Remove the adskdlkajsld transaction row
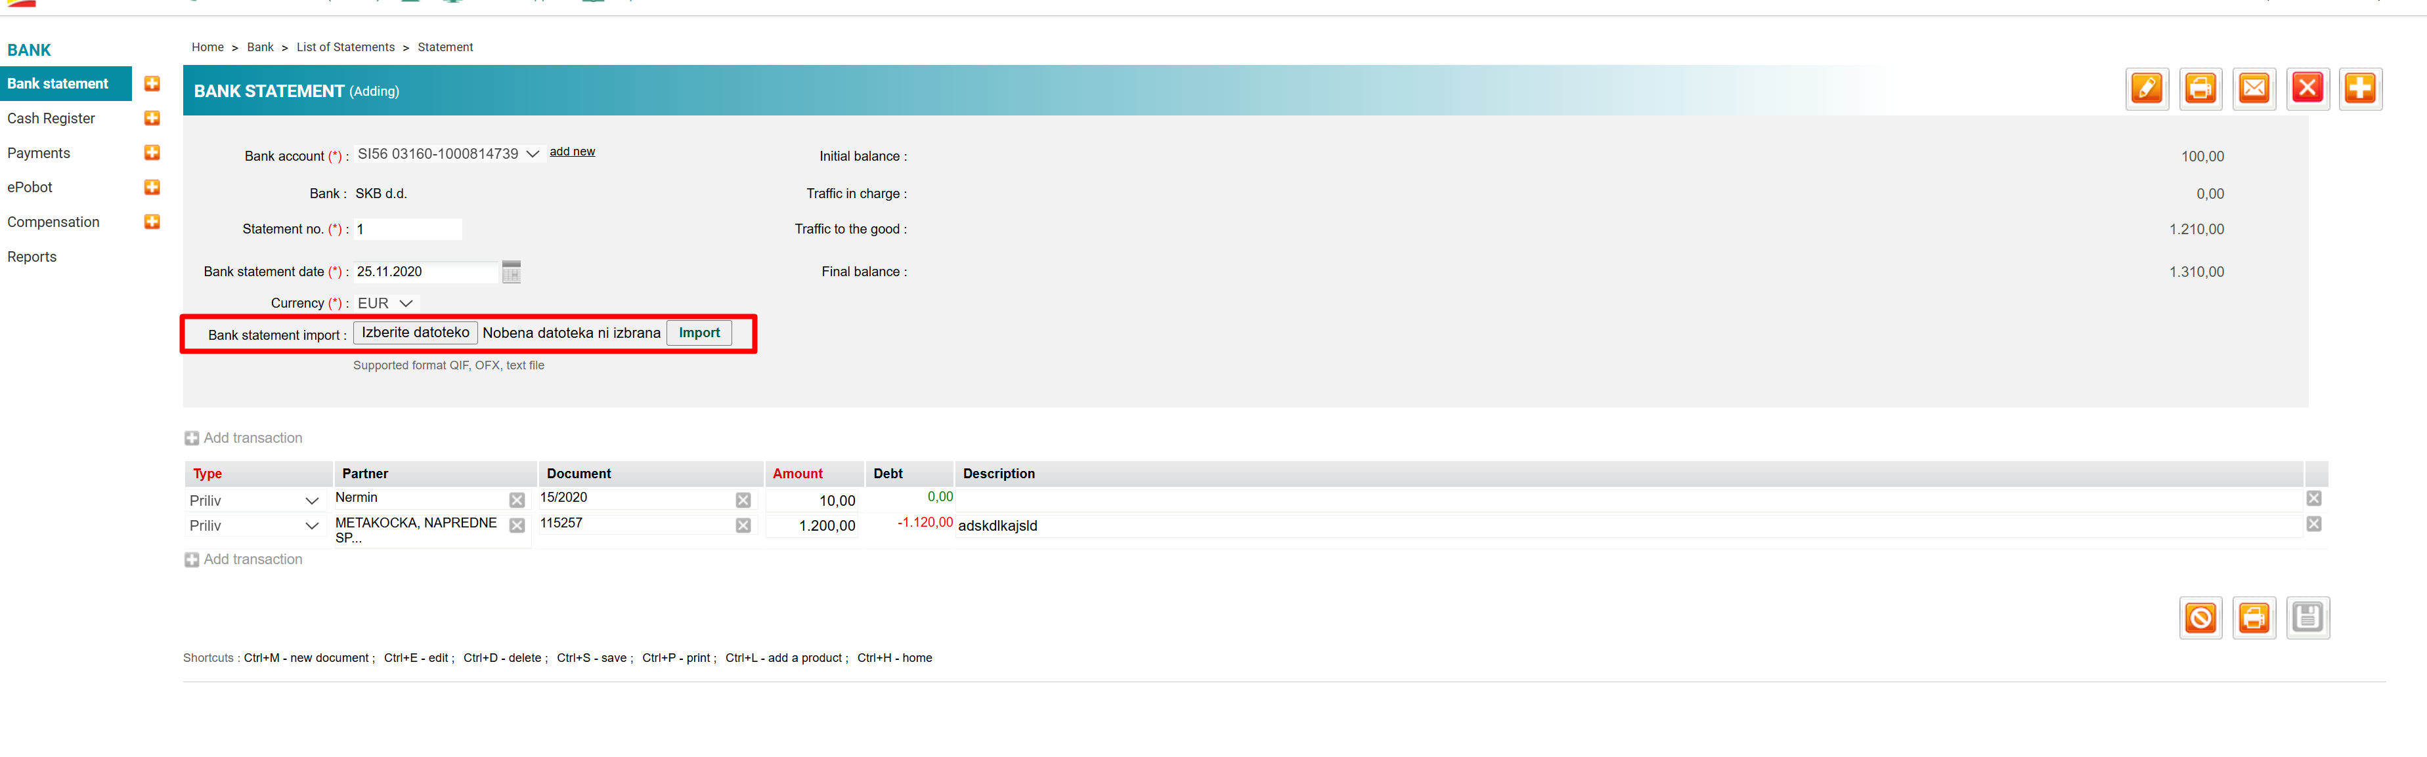 (x=2313, y=524)
